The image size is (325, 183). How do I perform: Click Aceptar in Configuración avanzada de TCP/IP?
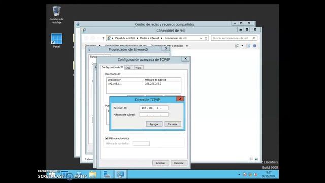[160, 163]
